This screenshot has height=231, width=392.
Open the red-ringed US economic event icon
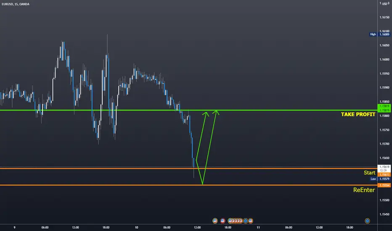(x=222, y=221)
